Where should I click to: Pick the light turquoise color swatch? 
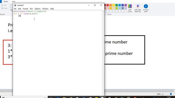120,8
